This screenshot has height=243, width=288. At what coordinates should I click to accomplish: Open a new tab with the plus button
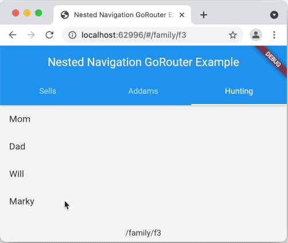pyautogui.click(x=204, y=15)
